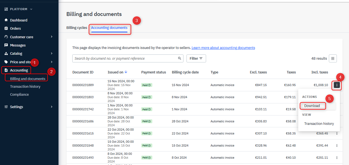Select document ID 000000231686
349x165 pixels.
(x=83, y=122)
